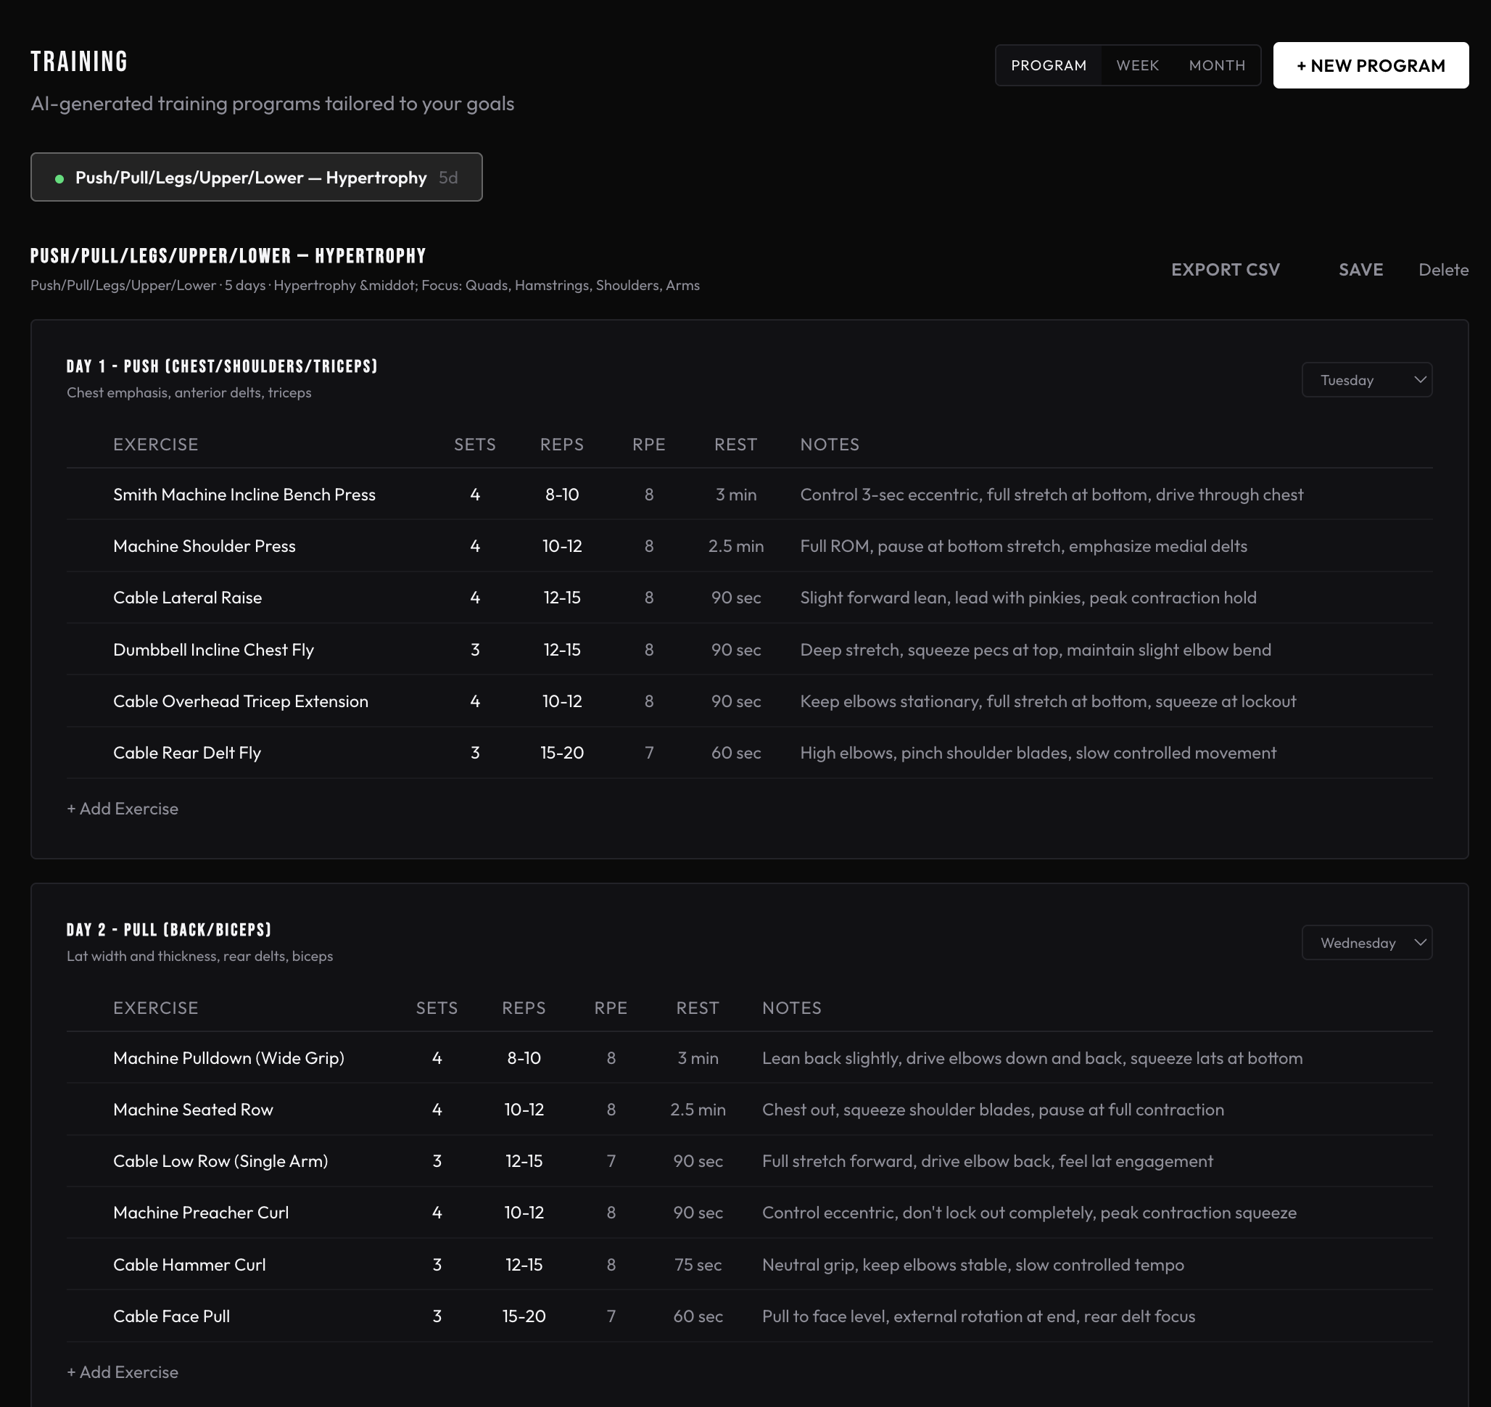Screen dimensions: 1491x1407
Task: Click the Cable Overhead Tricep Extension name
Action: (240, 701)
